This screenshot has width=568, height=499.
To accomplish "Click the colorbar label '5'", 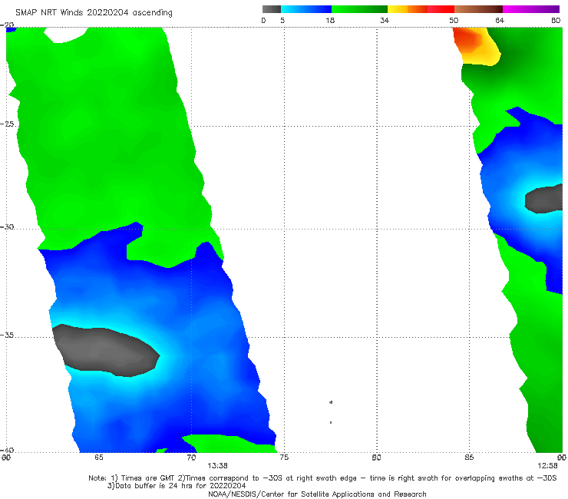I will 282,20.
